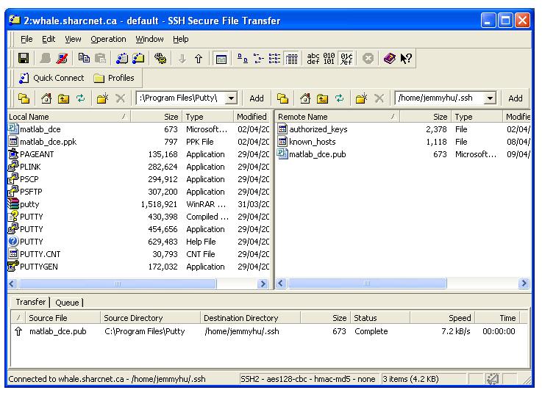Click Add beside the local path

(256, 98)
